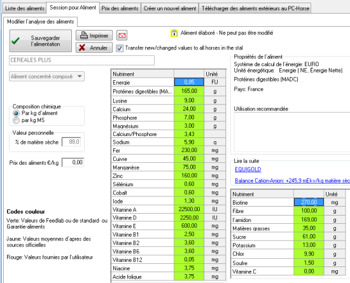Open the Créer un nouvel aliment tab
The width and height of the screenshot is (350, 283).
coord(170,8)
